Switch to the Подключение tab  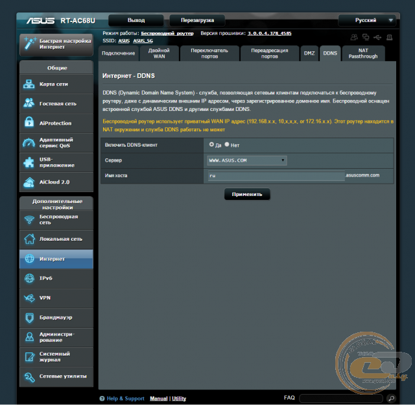tap(118, 53)
